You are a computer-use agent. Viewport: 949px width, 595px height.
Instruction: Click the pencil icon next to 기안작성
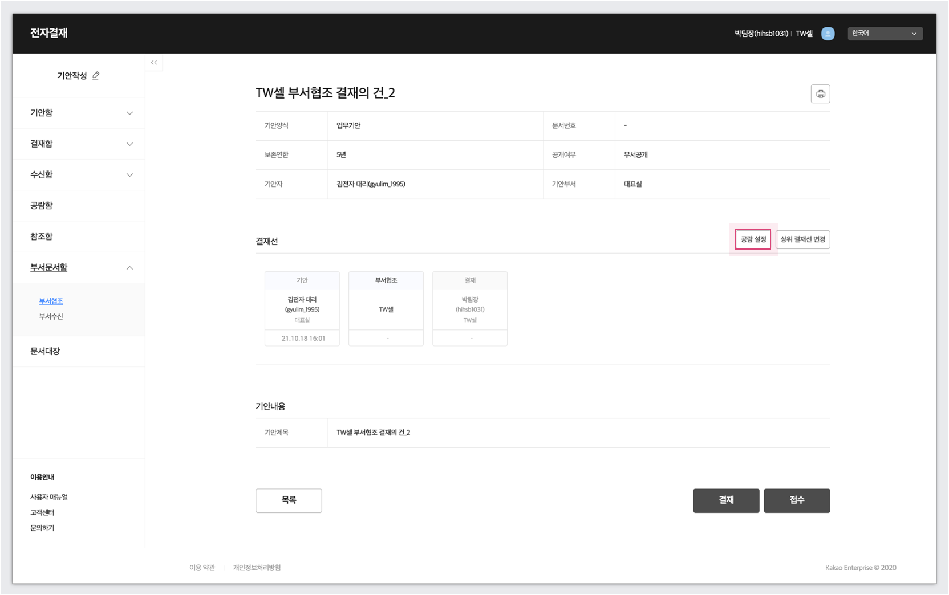pyautogui.click(x=96, y=75)
